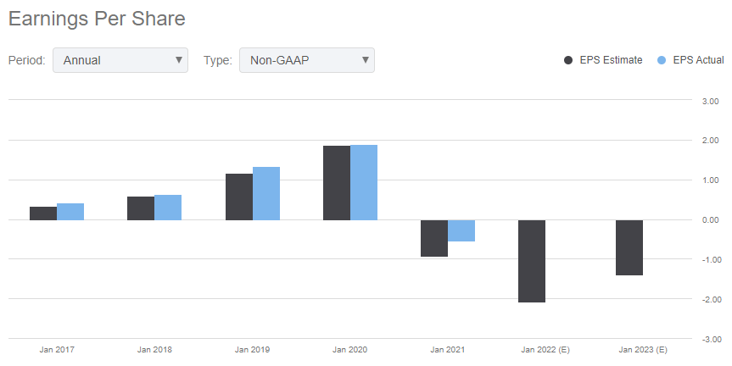Toggle the EPS Actual legend dot
The height and width of the screenshot is (366, 732).
[662, 60]
